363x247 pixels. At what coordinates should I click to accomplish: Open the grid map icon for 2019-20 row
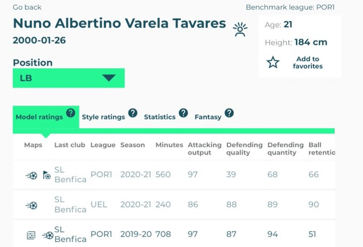pos(31,235)
